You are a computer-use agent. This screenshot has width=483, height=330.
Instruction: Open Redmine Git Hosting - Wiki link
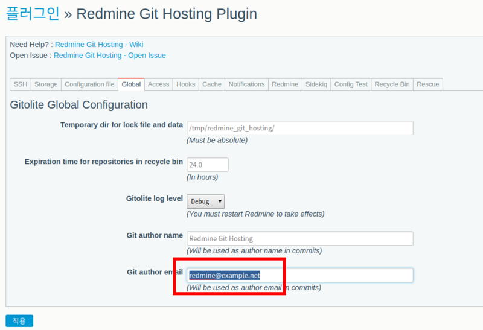coord(99,45)
